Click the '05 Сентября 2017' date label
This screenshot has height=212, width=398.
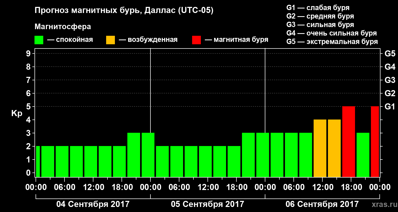tap(207, 204)
